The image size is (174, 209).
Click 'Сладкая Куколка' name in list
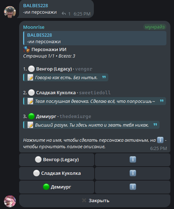(56, 93)
